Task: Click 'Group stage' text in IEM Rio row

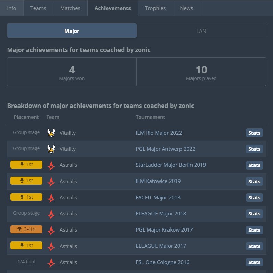Action: (x=26, y=132)
